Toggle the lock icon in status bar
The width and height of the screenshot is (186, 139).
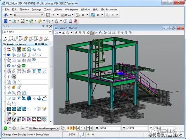[x=88, y=134]
